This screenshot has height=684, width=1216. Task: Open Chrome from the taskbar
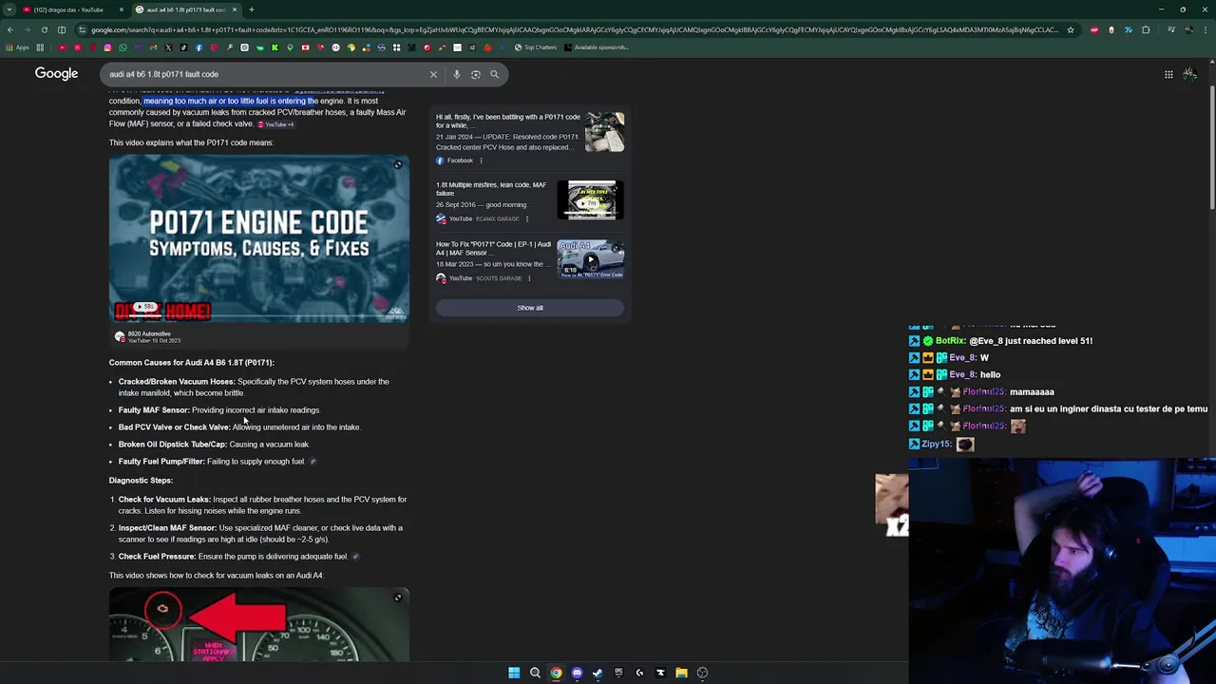coord(556,673)
